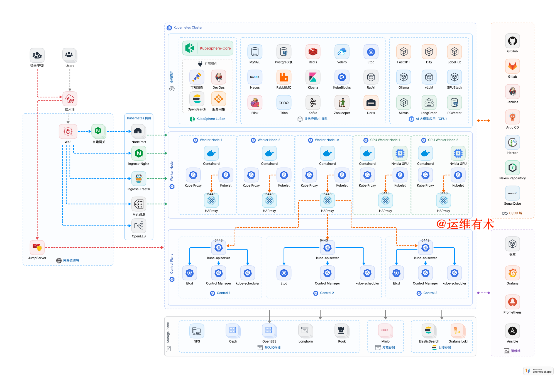Click the GitHub icon

click(x=512, y=41)
